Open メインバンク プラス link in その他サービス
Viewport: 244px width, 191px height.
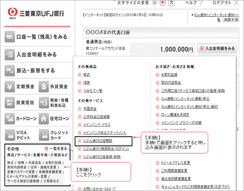97,125
